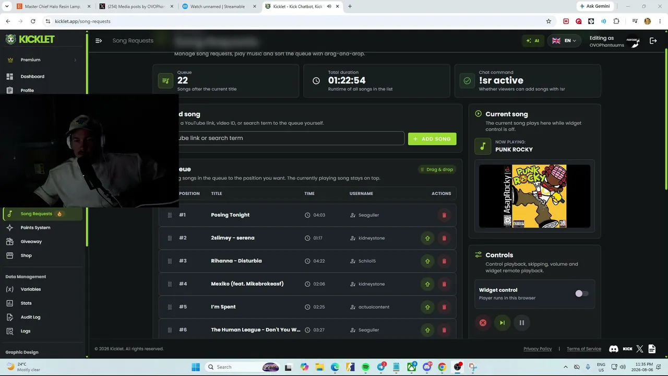Go to the Profile page
The image size is (668, 376).
point(42,90)
